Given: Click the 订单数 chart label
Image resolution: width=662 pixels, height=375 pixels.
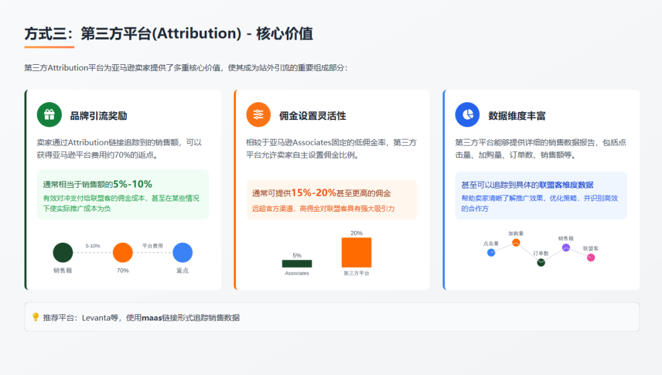Looking at the screenshot, I should (x=541, y=253).
